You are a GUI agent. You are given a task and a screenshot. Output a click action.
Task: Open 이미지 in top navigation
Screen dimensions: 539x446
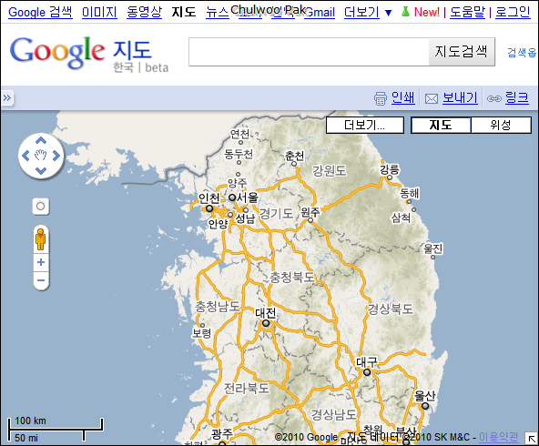tap(99, 12)
